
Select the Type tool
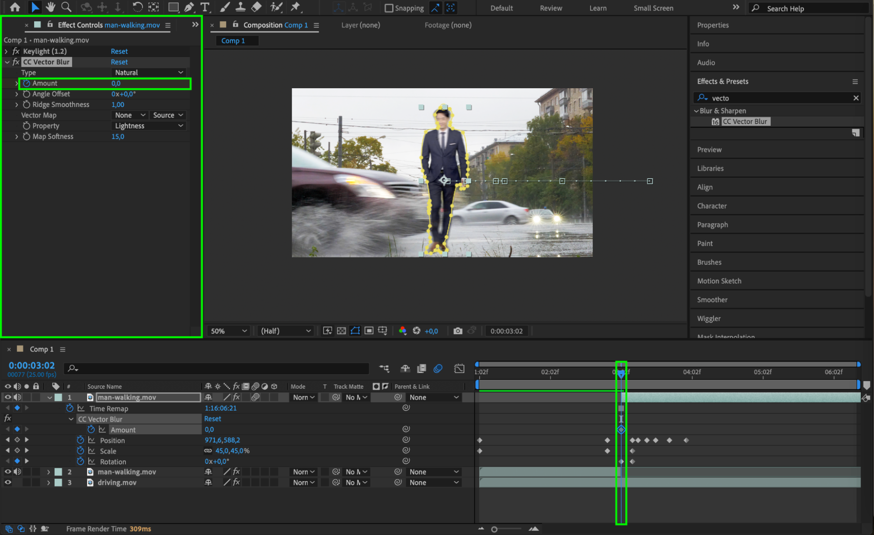pos(205,7)
